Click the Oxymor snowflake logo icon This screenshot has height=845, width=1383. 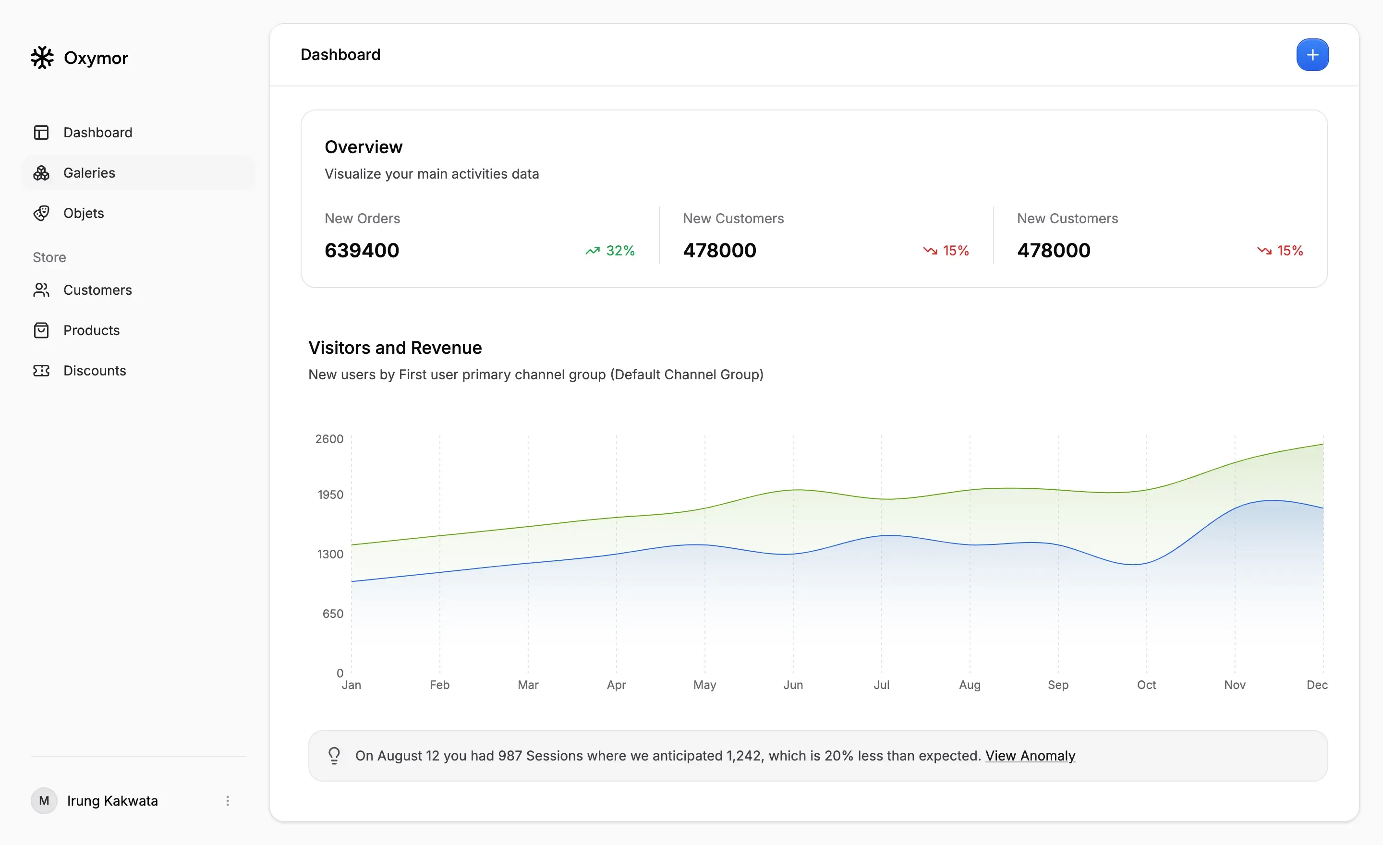[x=42, y=57]
